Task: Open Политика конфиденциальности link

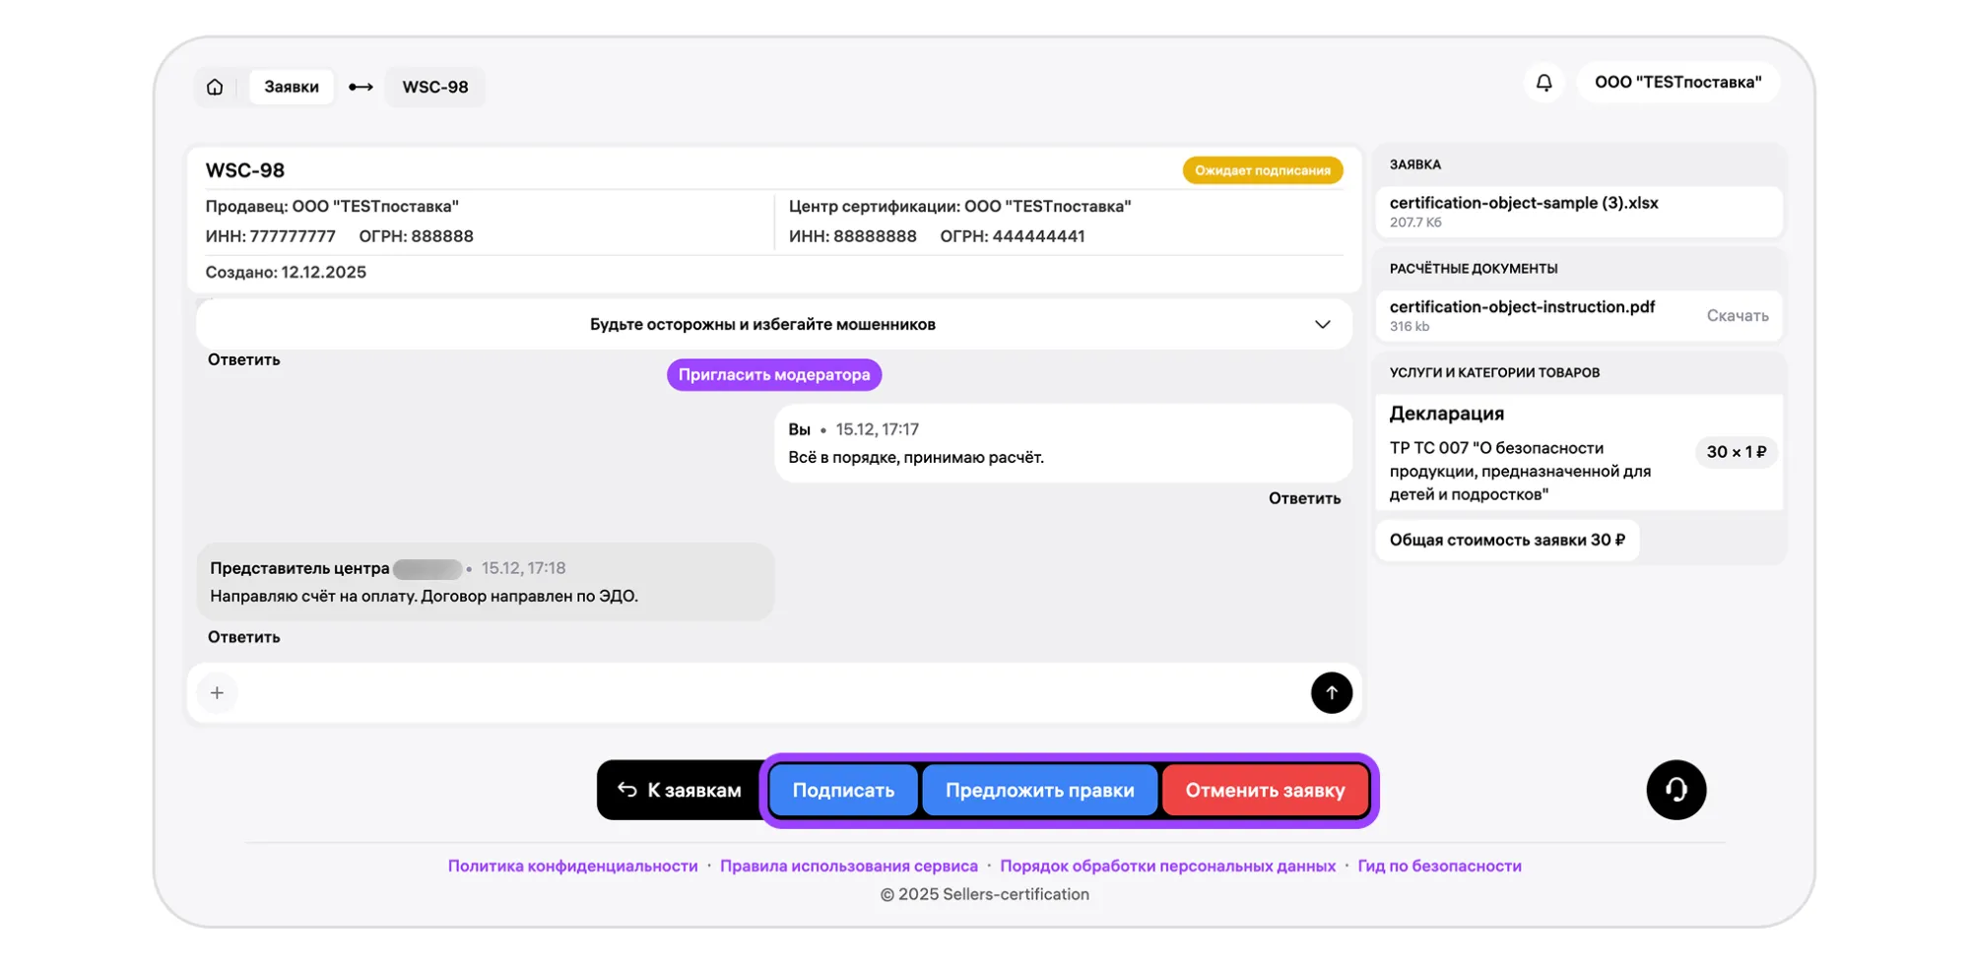Action: point(572,867)
